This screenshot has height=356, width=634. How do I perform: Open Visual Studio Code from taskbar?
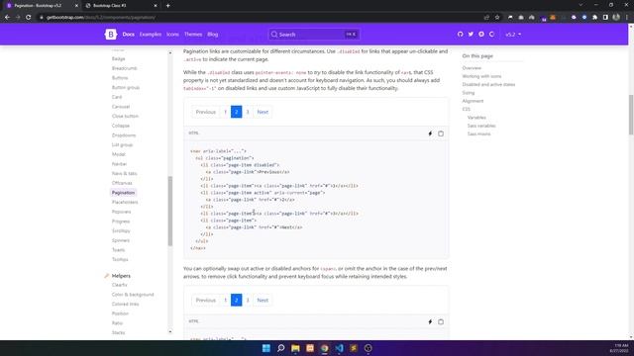pyautogui.click(x=339, y=348)
